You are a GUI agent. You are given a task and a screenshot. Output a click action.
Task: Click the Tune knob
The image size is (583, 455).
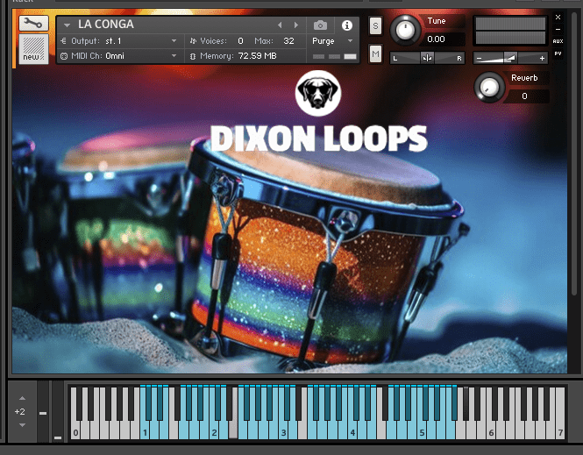(x=404, y=30)
